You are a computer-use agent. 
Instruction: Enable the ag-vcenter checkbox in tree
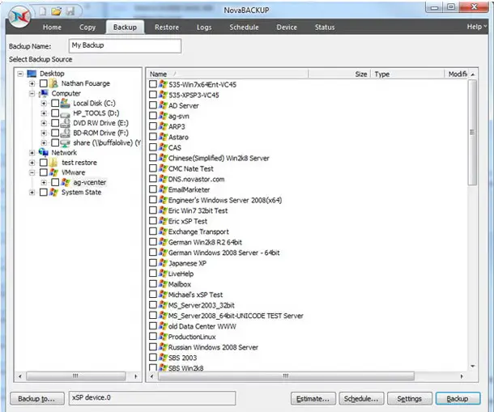[55, 182]
